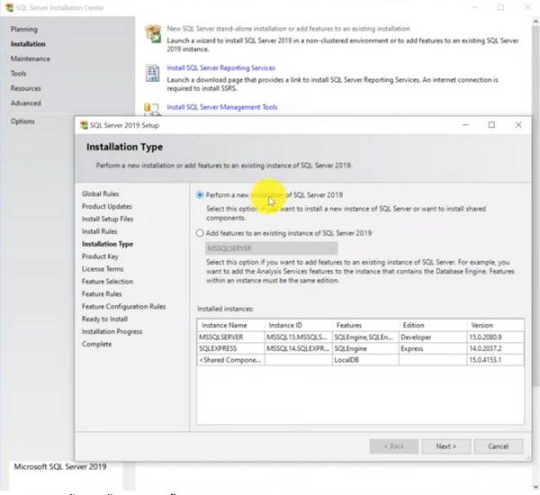Click Feature Configuration Rules step

click(123, 307)
